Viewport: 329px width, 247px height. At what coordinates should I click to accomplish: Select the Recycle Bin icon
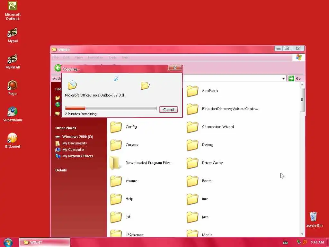(x=314, y=220)
